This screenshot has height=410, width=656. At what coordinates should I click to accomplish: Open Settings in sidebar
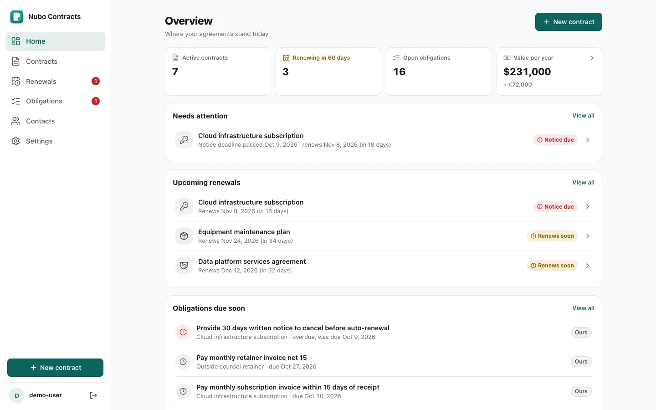pyautogui.click(x=55, y=141)
